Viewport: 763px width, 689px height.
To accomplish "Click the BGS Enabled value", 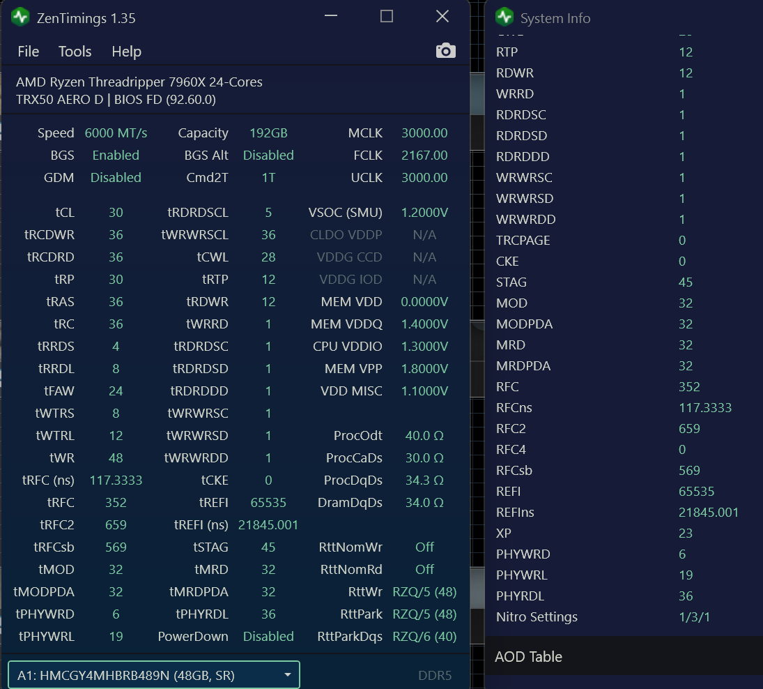I will (116, 156).
